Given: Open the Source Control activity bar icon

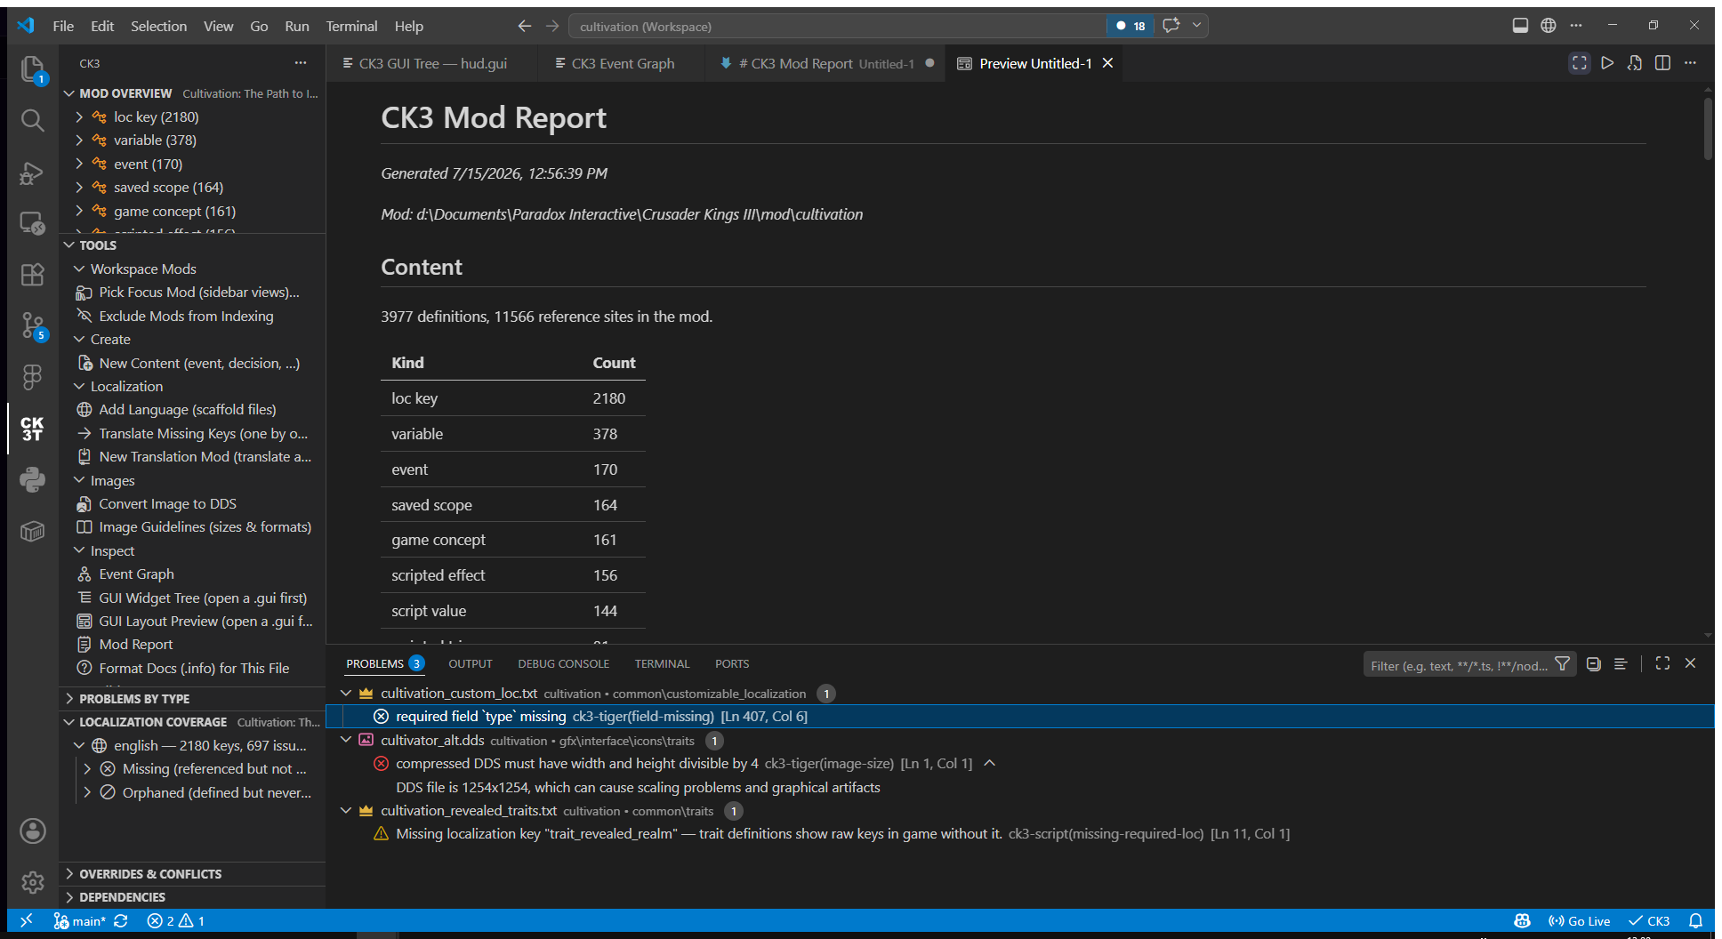Looking at the screenshot, I should point(33,326).
